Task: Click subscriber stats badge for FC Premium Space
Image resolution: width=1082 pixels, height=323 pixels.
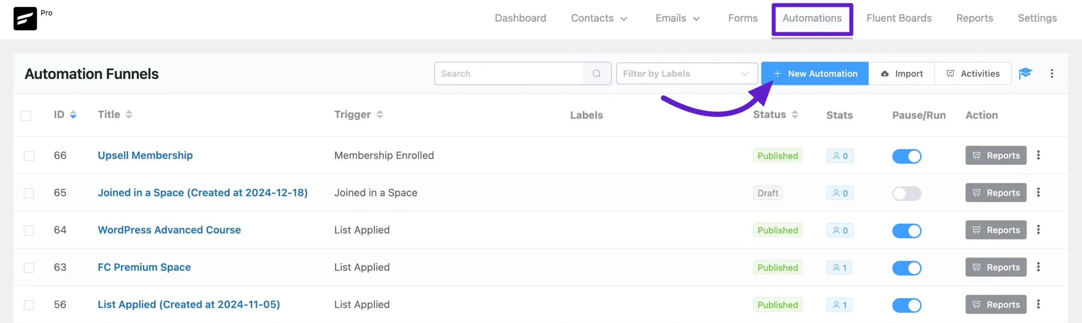Action: pos(839,268)
